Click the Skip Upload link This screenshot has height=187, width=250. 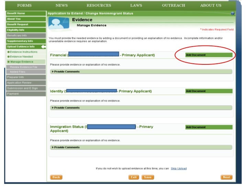coord(179,169)
